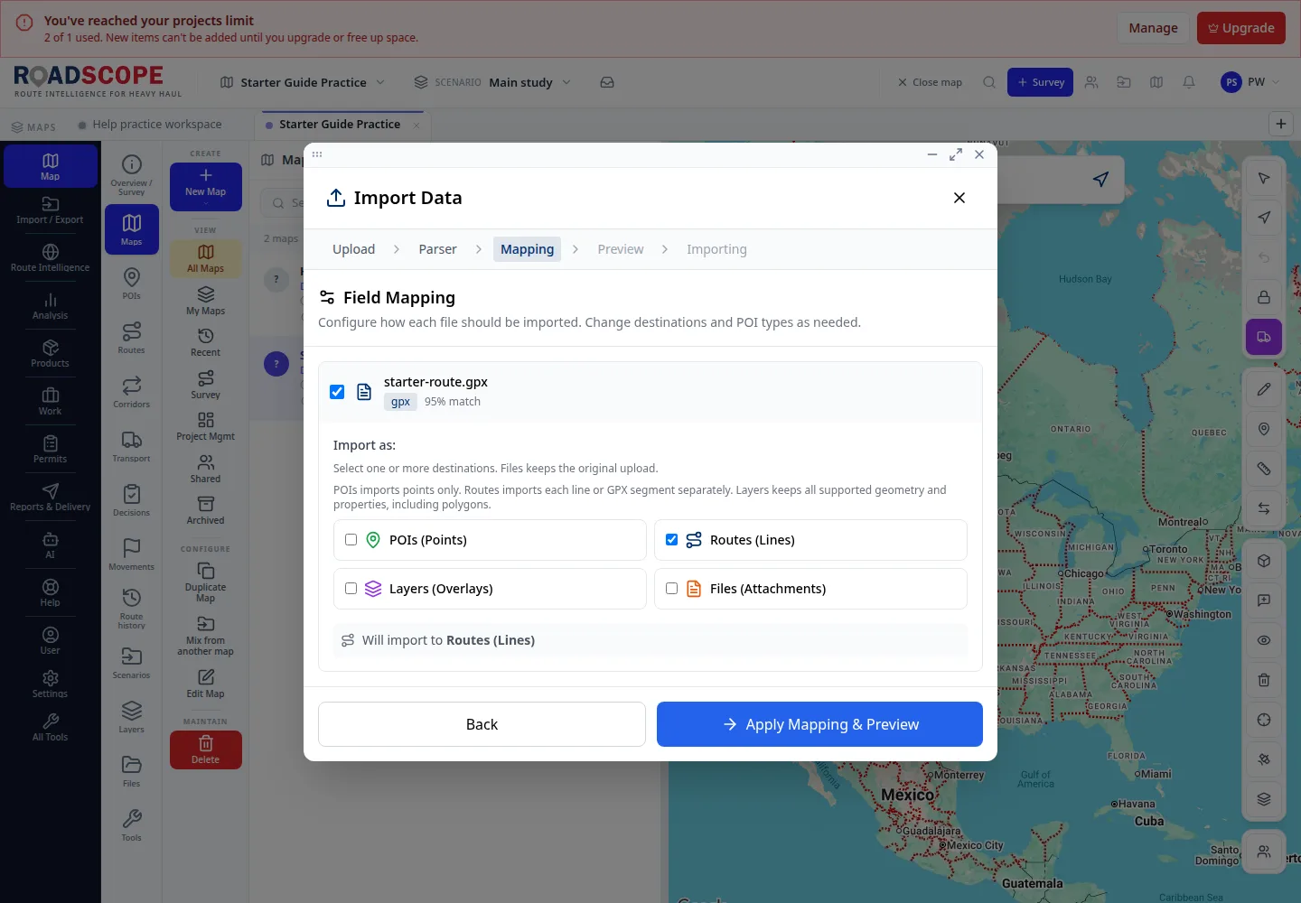
Task: Uncheck the starter-route.gpx file checkbox
Action: [x=337, y=392]
